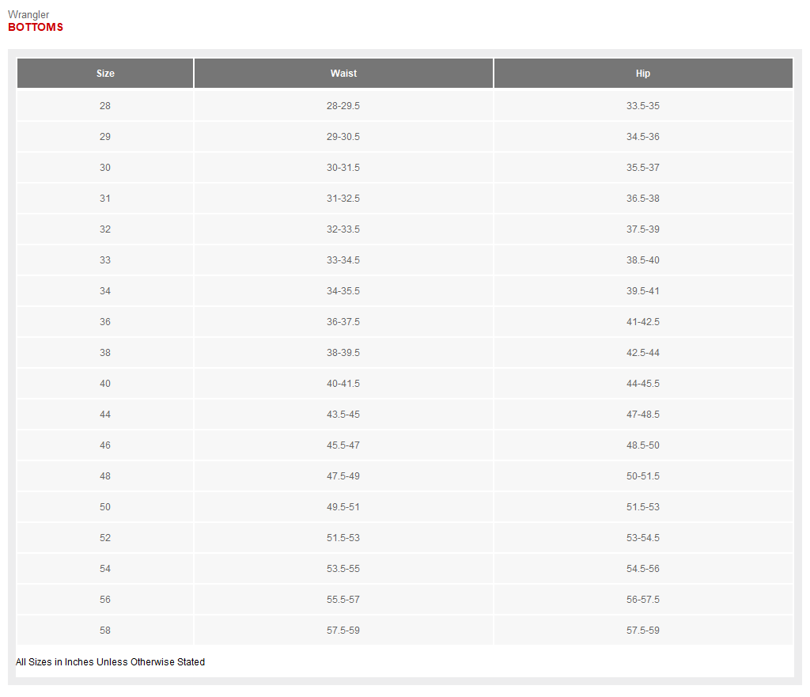The height and width of the screenshot is (697, 810).
Task: Select waist value 49.5-51
Action: pos(343,507)
